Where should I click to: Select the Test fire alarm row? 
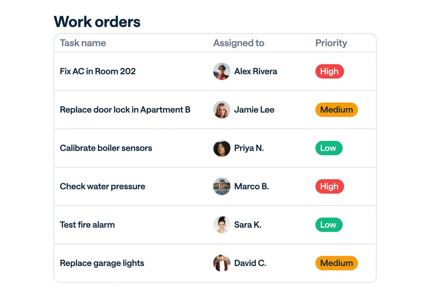pos(87,225)
